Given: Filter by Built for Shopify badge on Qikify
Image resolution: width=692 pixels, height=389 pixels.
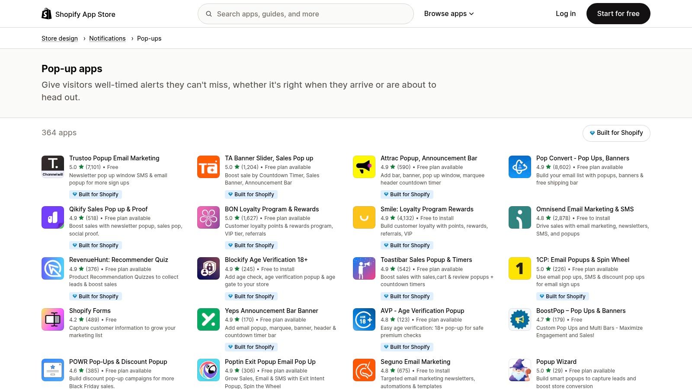Looking at the screenshot, I should click(x=96, y=245).
